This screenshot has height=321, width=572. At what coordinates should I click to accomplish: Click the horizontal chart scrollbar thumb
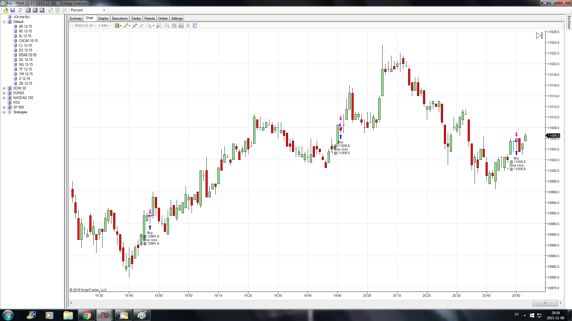pos(545,303)
